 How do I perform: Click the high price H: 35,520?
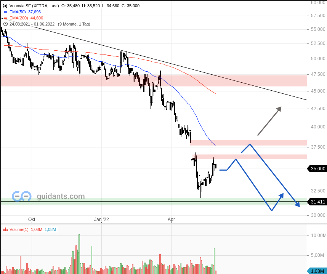point(91,6)
